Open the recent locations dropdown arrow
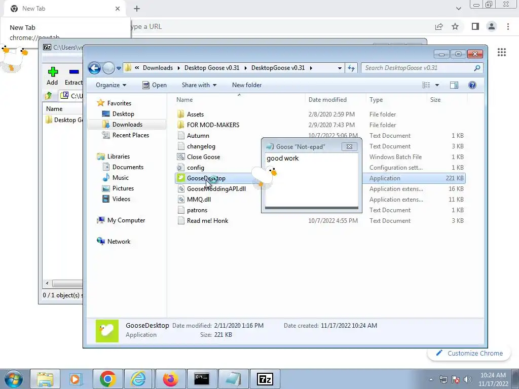 coord(119,68)
